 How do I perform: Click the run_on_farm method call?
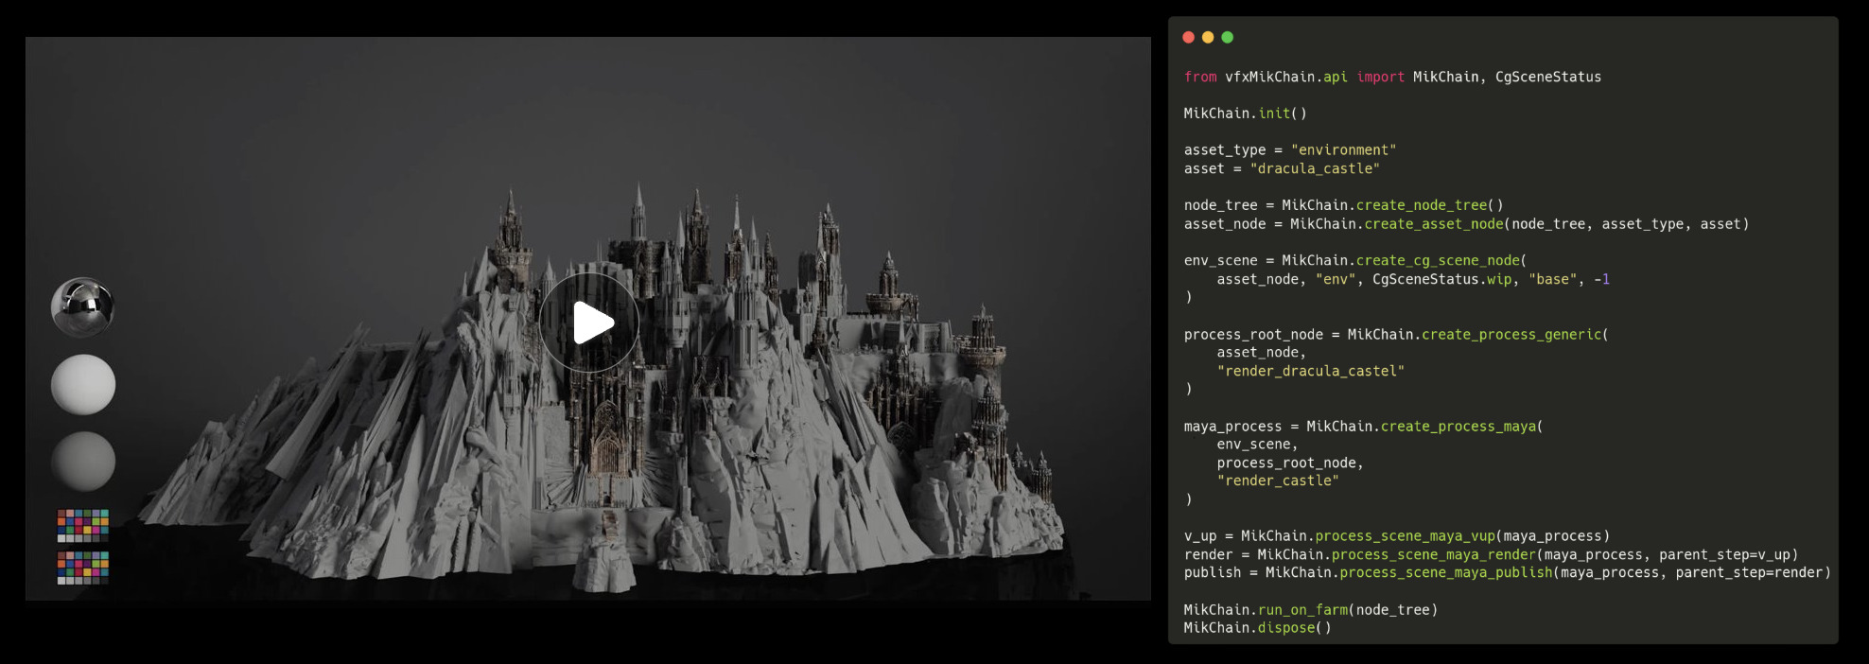1301,610
